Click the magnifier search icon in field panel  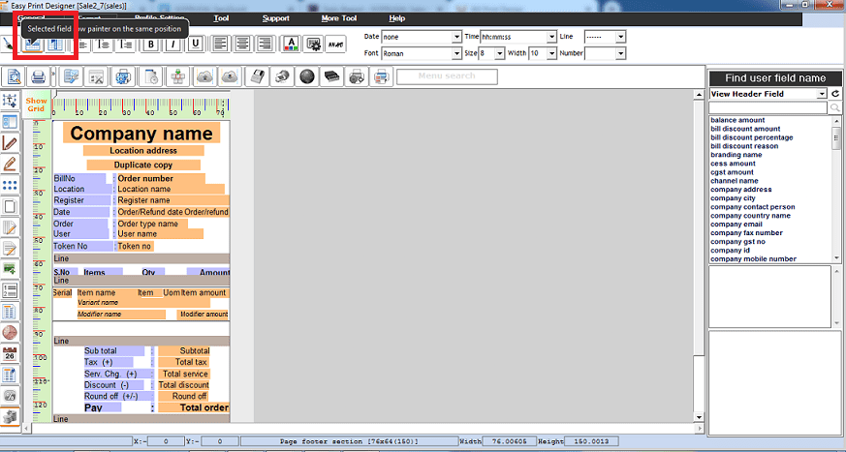point(835,107)
